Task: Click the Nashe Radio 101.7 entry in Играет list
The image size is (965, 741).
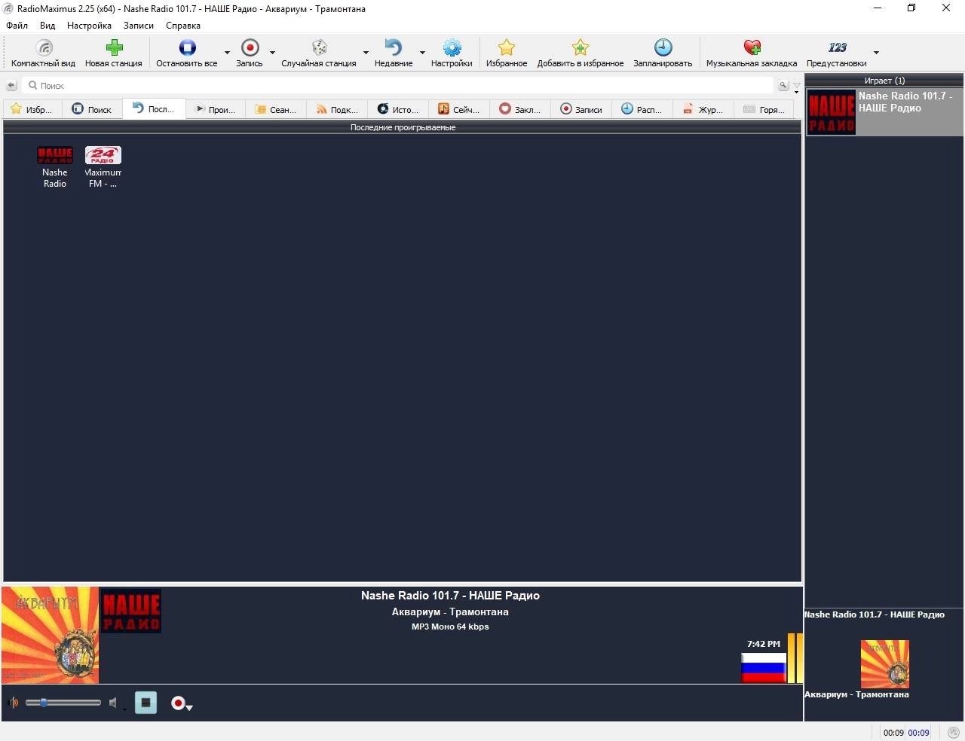Action: tap(884, 112)
